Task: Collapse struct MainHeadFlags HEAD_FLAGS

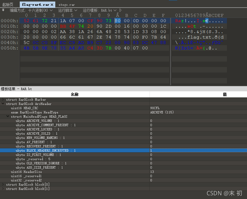Action: click(8, 116)
